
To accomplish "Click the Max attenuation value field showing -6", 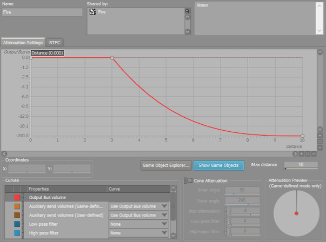I will pyautogui.click(x=245, y=210).
